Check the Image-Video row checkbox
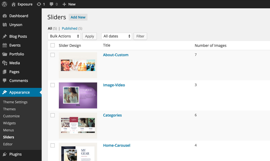The width and height of the screenshot is (270, 161). pos(53,85)
